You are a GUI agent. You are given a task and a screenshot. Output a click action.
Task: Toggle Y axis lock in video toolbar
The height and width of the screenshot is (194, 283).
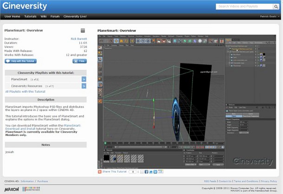pos(143,41)
